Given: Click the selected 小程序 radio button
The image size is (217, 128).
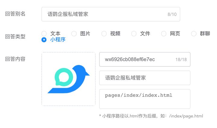Looking at the screenshot, I should tap(44, 40).
